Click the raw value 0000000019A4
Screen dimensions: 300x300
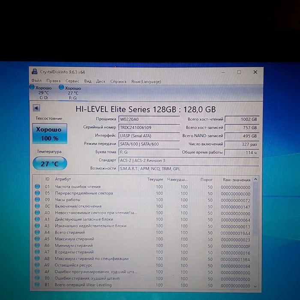pyautogui.click(x=235, y=233)
